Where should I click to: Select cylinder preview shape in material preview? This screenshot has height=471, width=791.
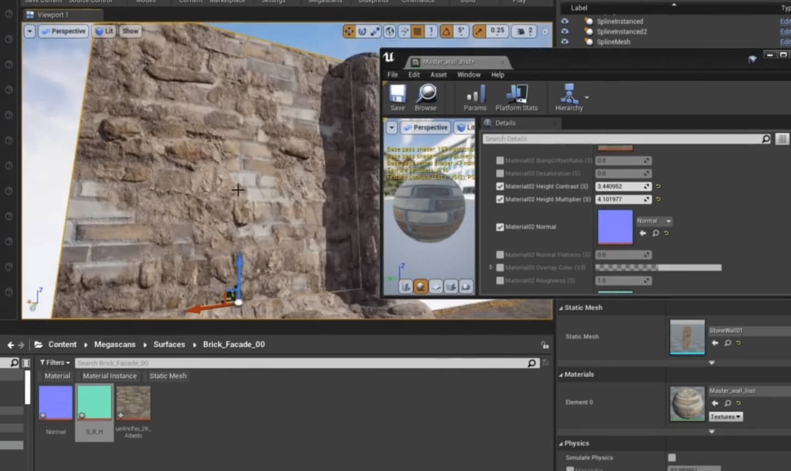pos(405,286)
